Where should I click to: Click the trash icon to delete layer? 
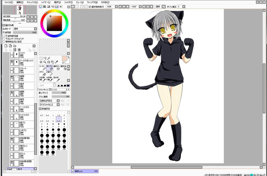tap(19, 50)
